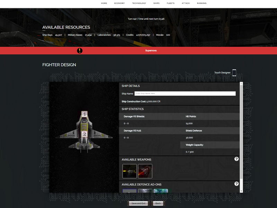Screen dimensions: 277x208
Task: Open the defence ad-ons help icon
Action: [237, 183]
